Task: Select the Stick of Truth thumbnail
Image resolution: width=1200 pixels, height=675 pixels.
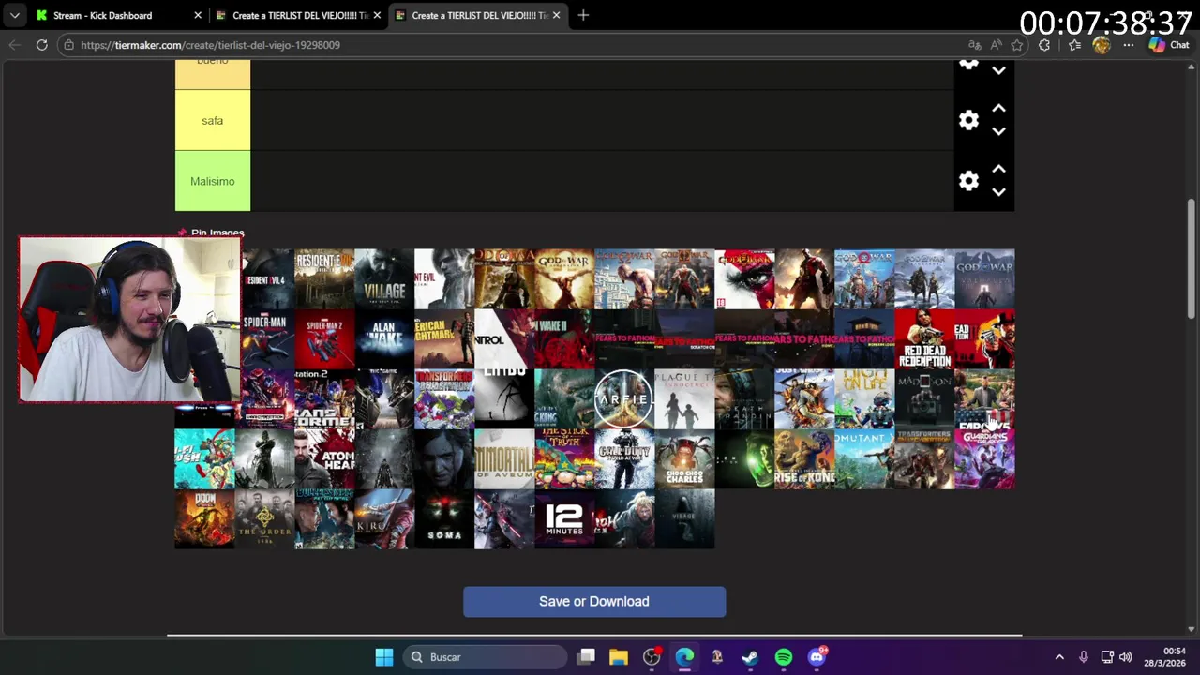Action: click(564, 458)
